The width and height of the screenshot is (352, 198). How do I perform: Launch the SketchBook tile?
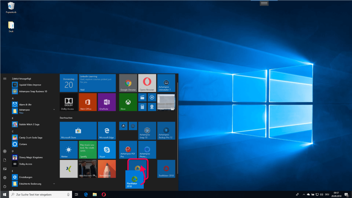pos(107,169)
